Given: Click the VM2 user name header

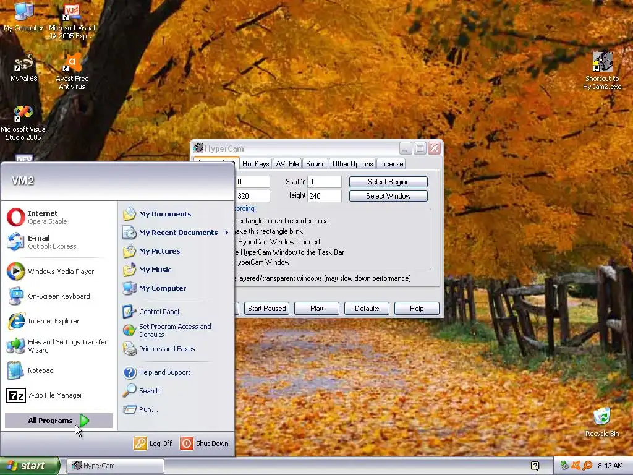Looking at the screenshot, I should [x=23, y=180].
